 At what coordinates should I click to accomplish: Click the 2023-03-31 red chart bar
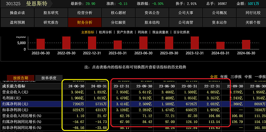coord(118,45)
